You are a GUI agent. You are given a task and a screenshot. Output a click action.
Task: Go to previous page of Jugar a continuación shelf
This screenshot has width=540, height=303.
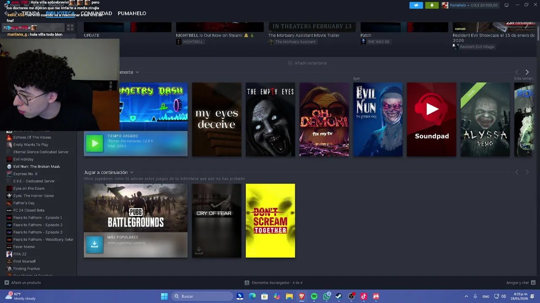click(x=517, y=173)
